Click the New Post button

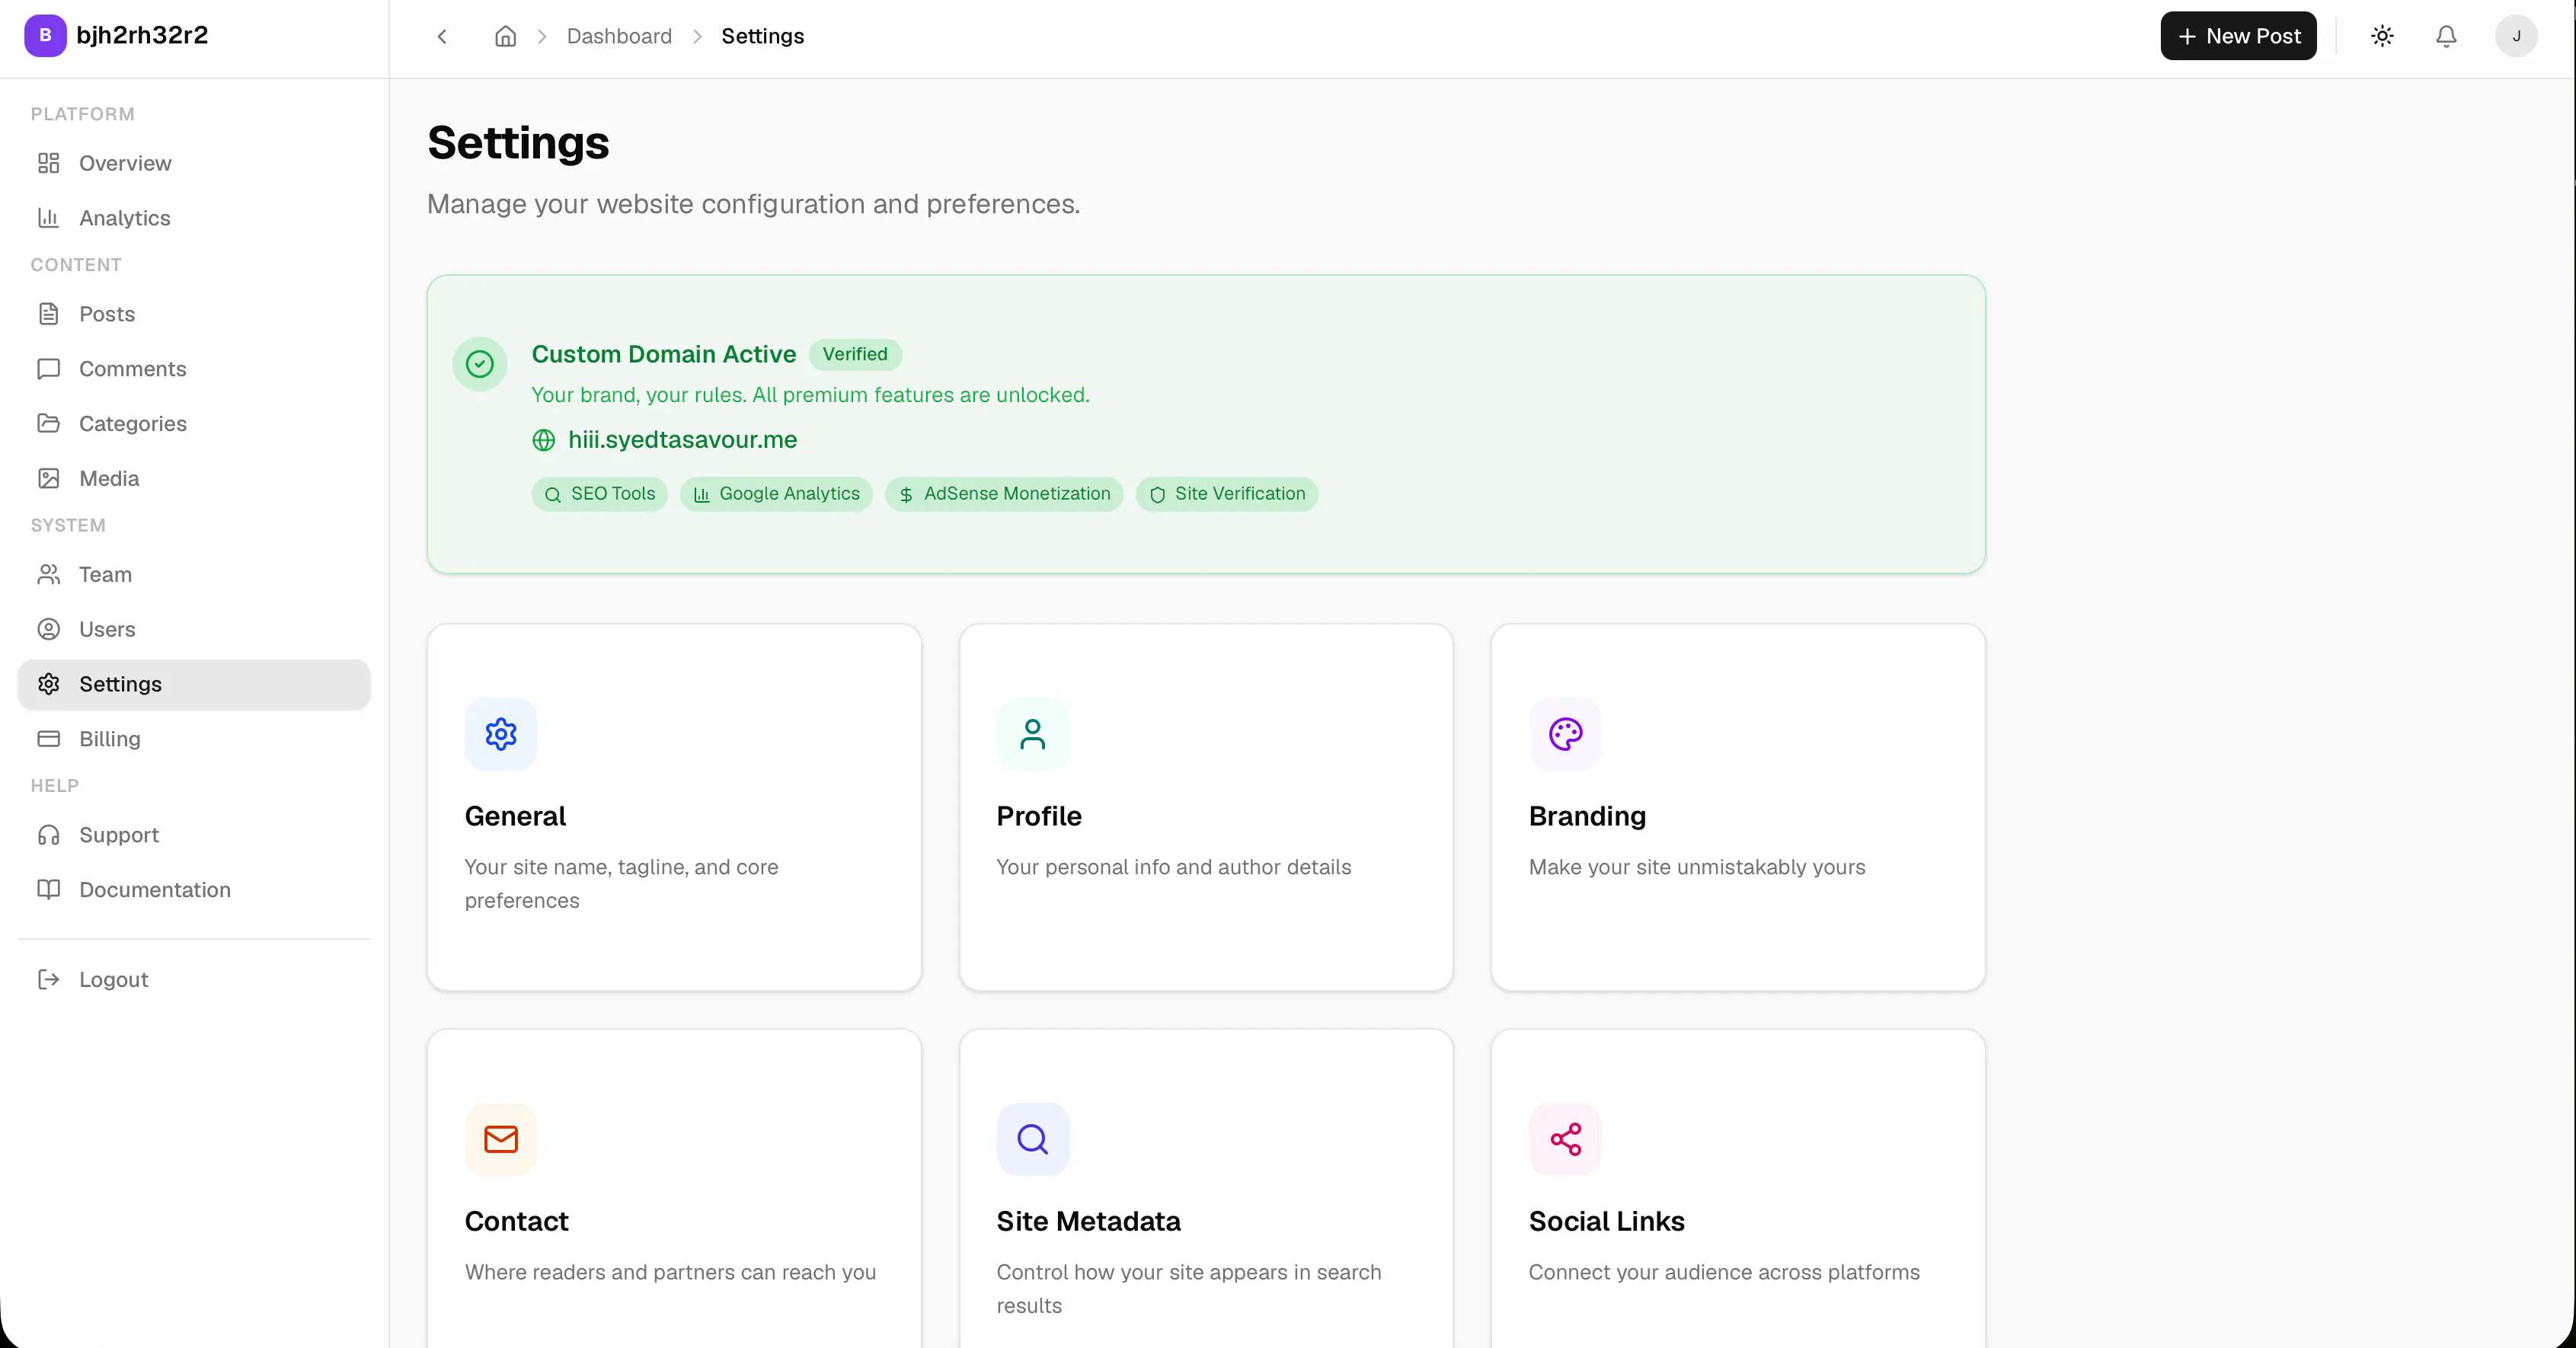2238,36
